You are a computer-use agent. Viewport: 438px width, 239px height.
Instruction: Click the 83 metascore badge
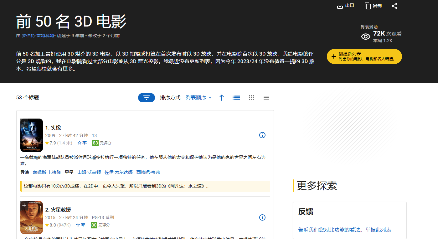95,143
